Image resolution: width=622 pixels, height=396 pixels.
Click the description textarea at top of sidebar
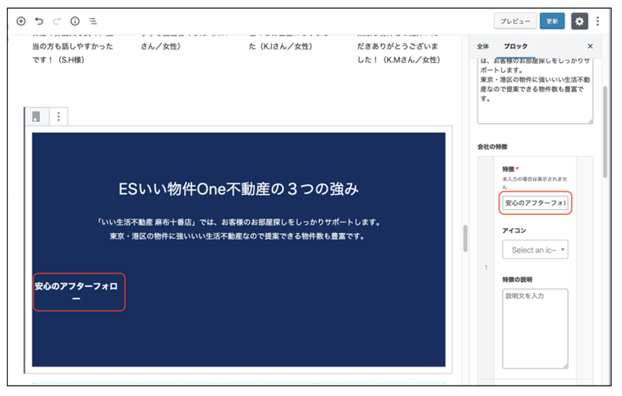click(x=535, y=91)
